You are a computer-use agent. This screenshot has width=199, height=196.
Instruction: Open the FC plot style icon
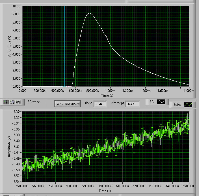(161, 102)
